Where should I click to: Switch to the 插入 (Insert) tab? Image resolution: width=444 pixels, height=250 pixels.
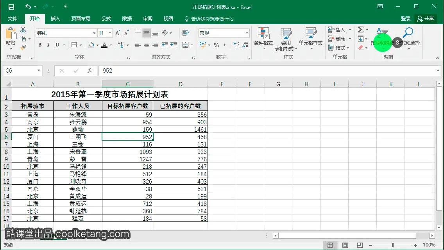pos(55,19)
